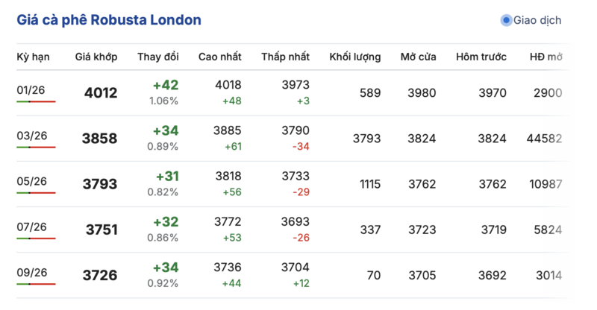Open the 09/26 contract term

click(31, 273)
